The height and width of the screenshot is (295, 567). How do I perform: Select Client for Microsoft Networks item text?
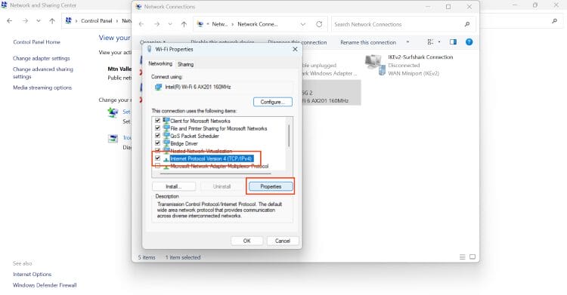click(200, 121)
